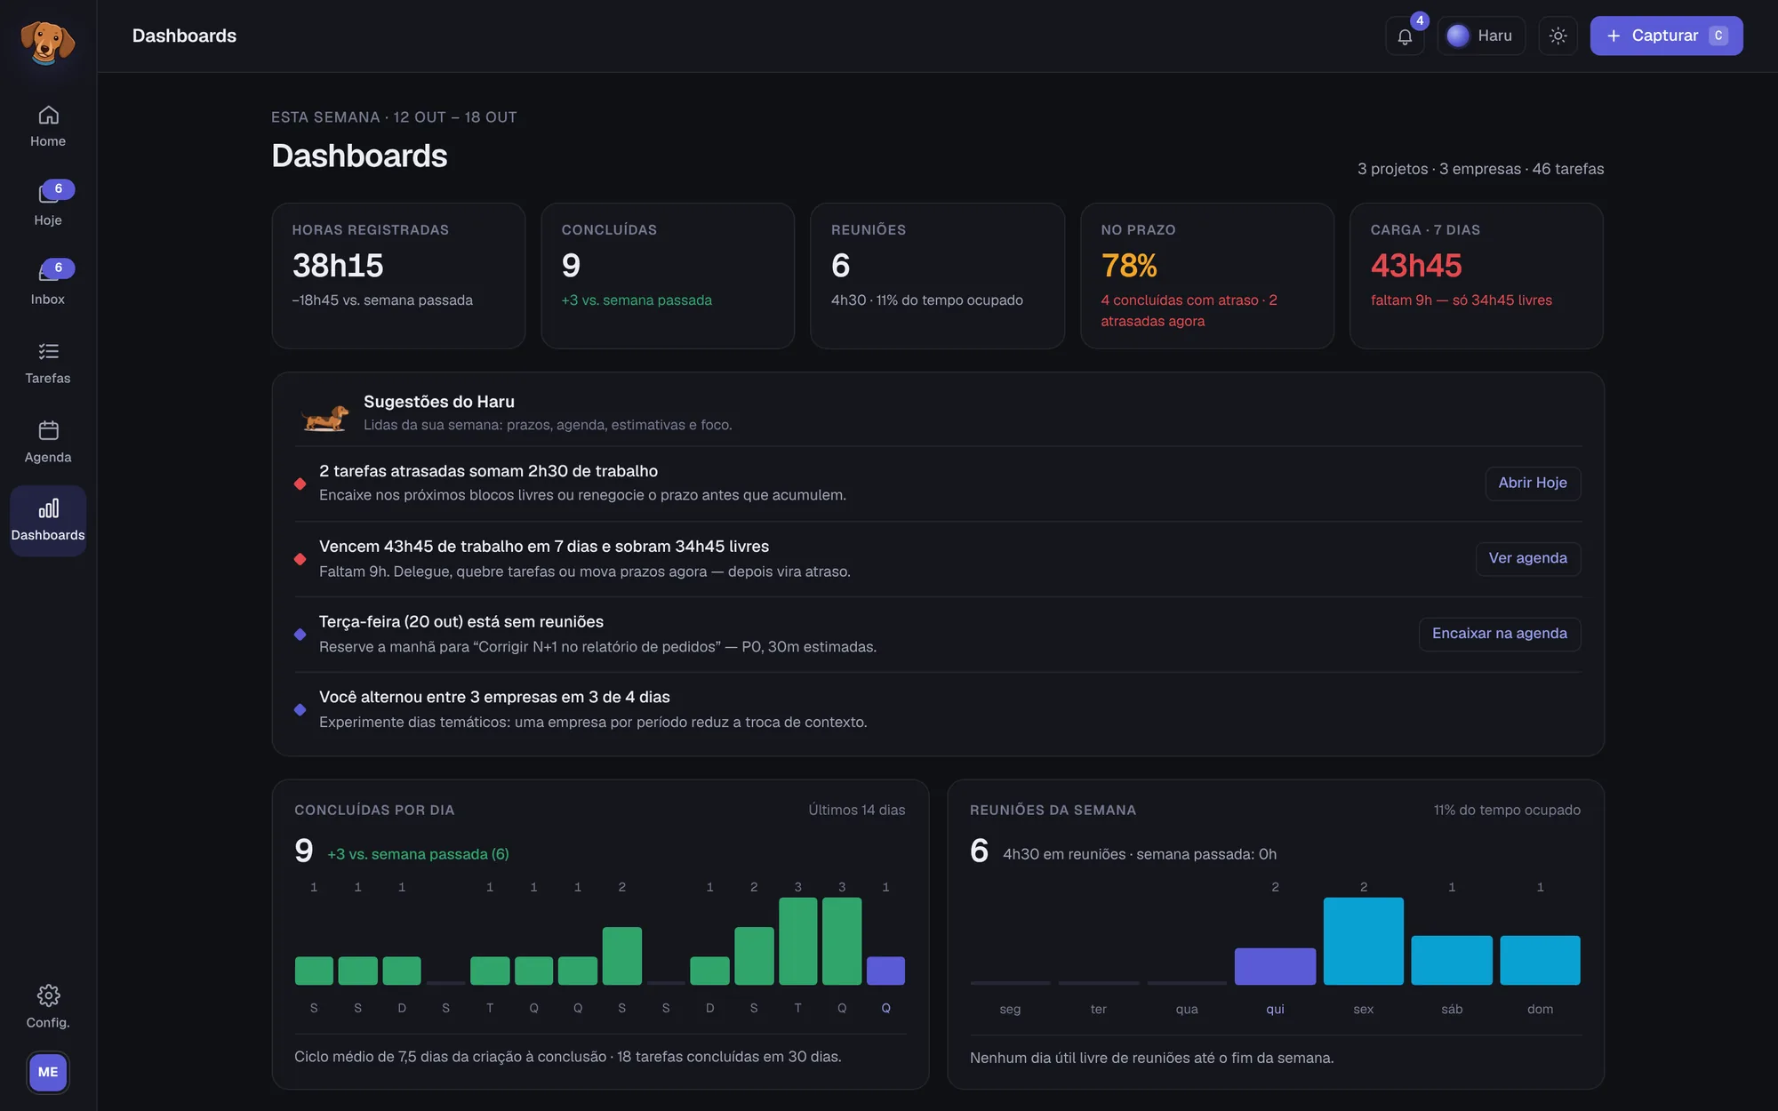Click the Horas Registradas 38h15 card

pos(398,276)
